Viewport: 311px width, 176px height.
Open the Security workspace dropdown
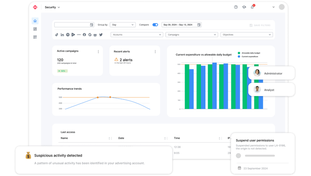point(52,7)
